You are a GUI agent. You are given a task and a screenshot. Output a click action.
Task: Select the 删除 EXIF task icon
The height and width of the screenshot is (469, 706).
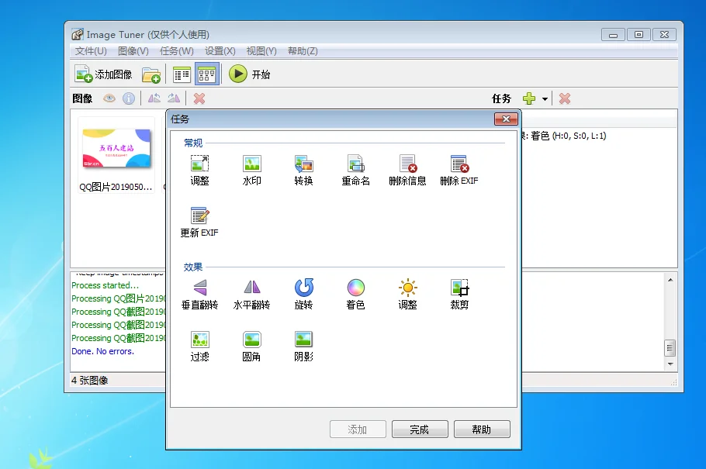click(x=459, y=171)
